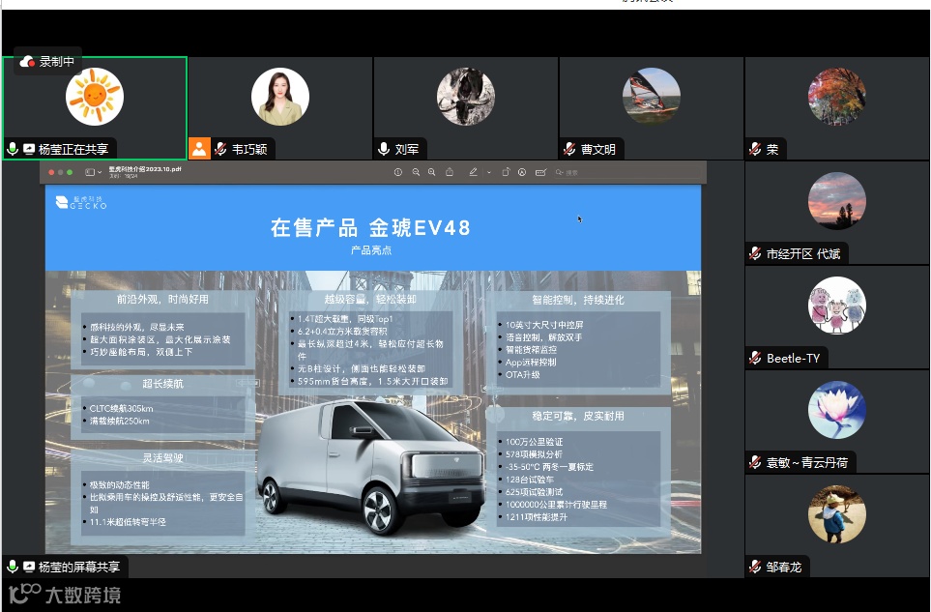This screenshot has height=612, width=931.
Task: Zoom in the PDF with plus magnifier
Action: coord(431,172)
